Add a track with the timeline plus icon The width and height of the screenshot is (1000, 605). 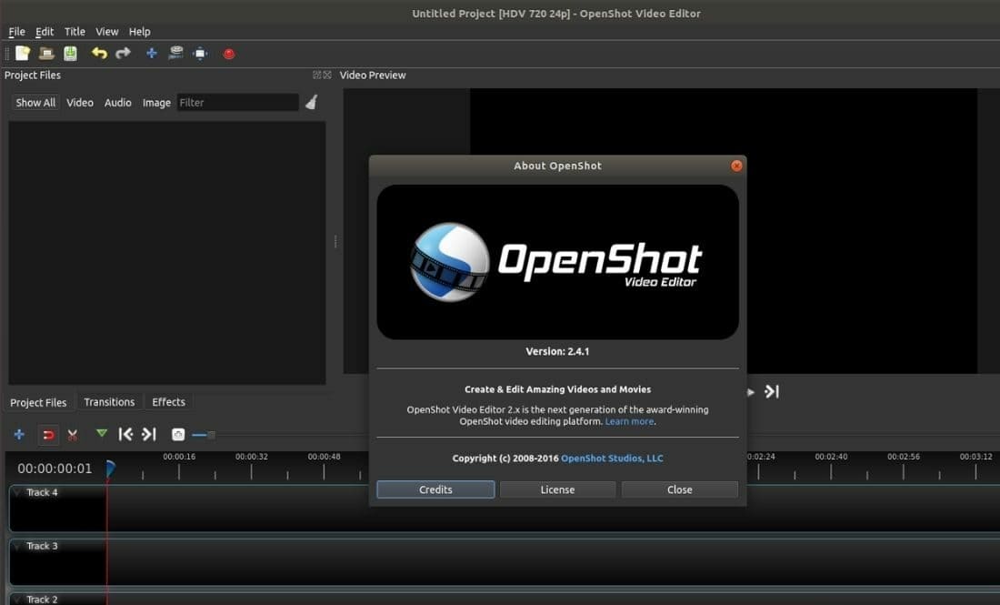click(19, 435)
